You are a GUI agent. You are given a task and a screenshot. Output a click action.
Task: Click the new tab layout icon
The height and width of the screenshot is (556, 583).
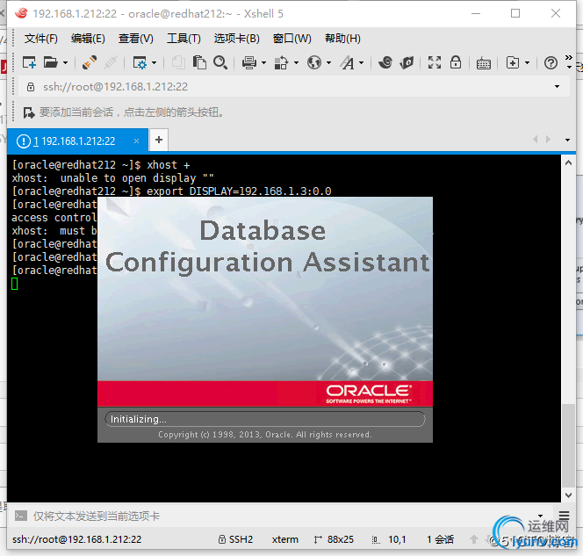click(513, 62)
